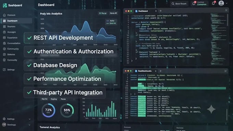The height and width of the screenshot is (131, 233).
Task: Click the green bar chart panel
Action: click(100, 109)
